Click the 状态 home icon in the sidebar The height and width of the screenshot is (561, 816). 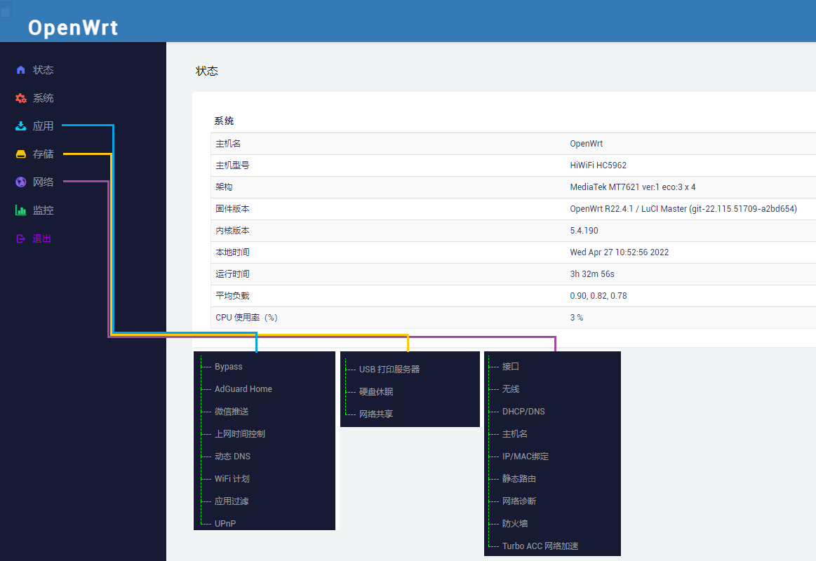coord(20,69)
